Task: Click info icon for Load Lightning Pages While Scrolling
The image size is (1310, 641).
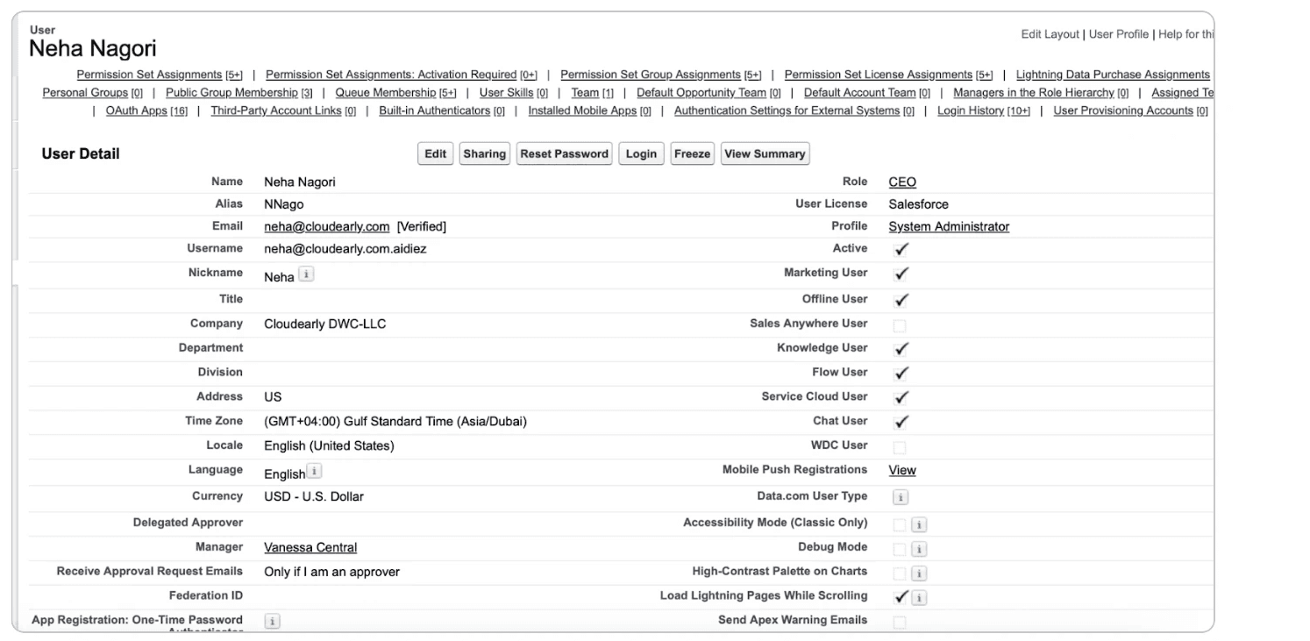Action: pos(918,598)
